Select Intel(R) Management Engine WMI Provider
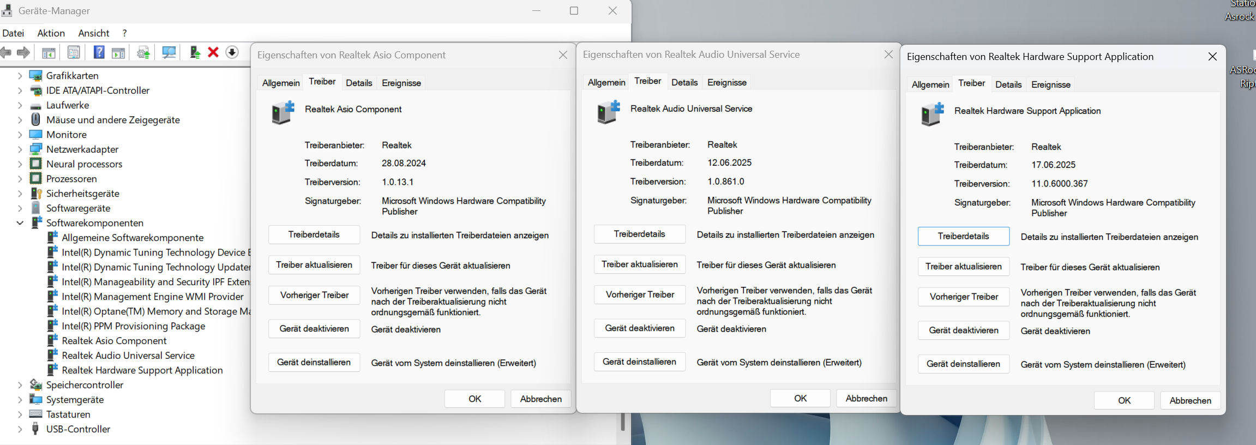The height and width of the screenshot is (445, 1256). click(x=153, y=296)
